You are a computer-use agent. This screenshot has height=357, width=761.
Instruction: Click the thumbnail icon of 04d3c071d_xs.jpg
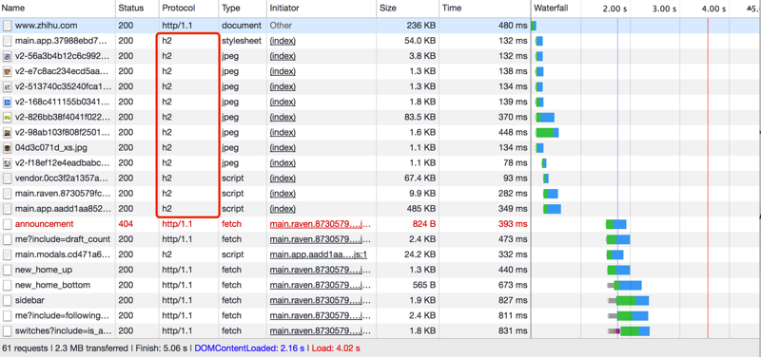[7, 148]
